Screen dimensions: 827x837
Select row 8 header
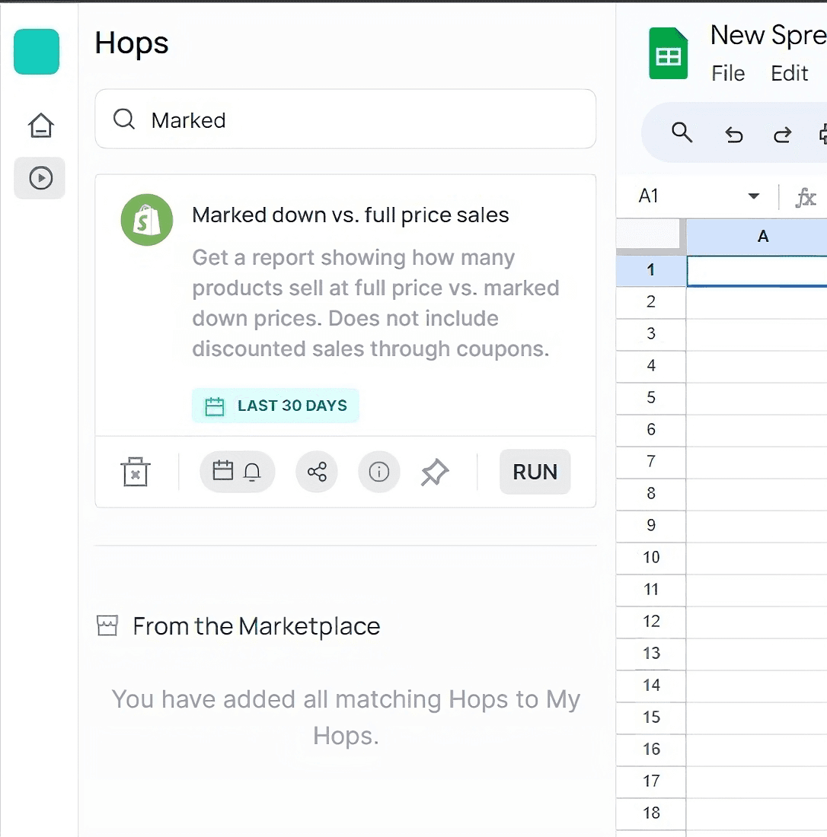650,494
